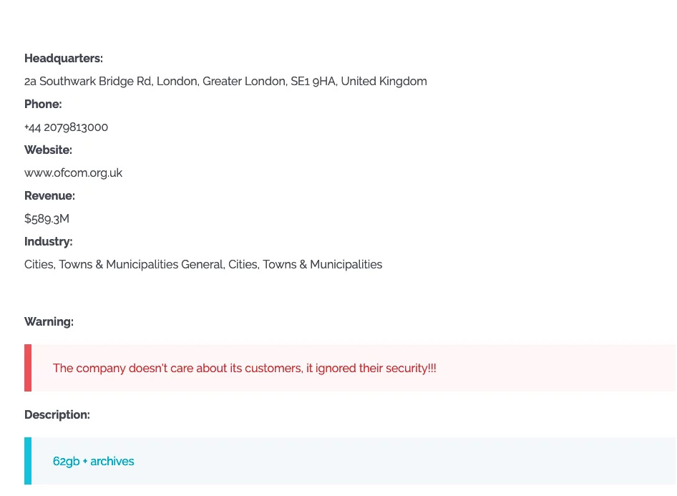Click the red warning message text
Viewport: 677px width, 496px height.
(x=244, y=368)
